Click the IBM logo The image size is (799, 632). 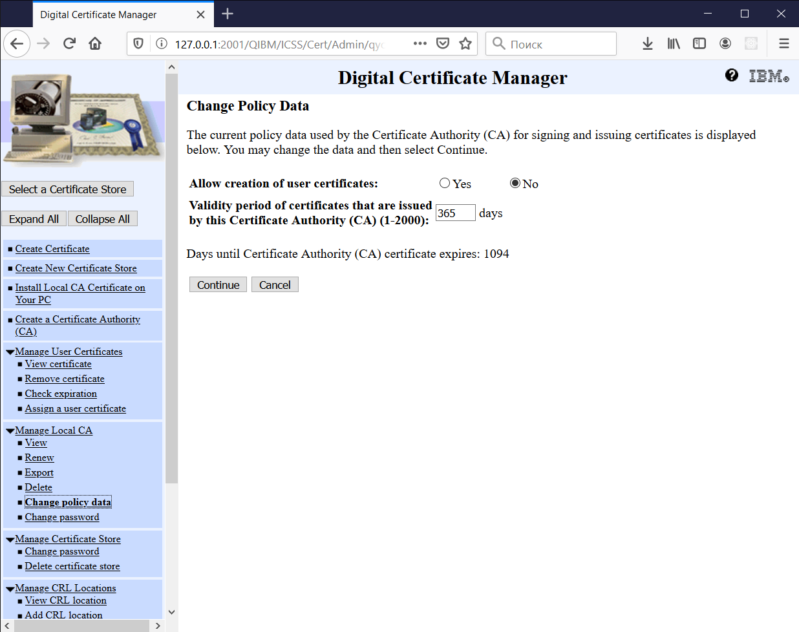tap(769, 76)
